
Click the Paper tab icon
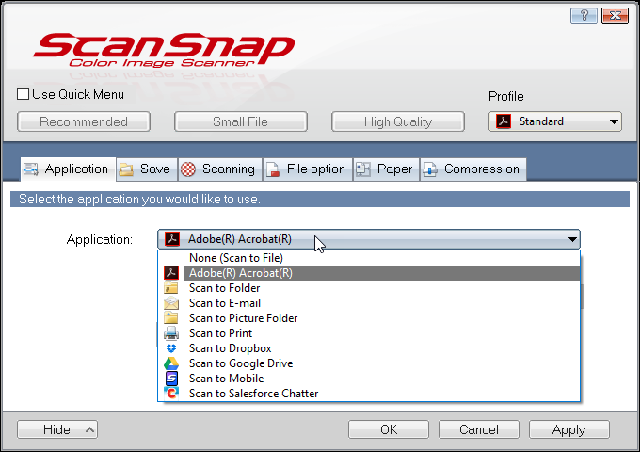[x=363, y=169]
